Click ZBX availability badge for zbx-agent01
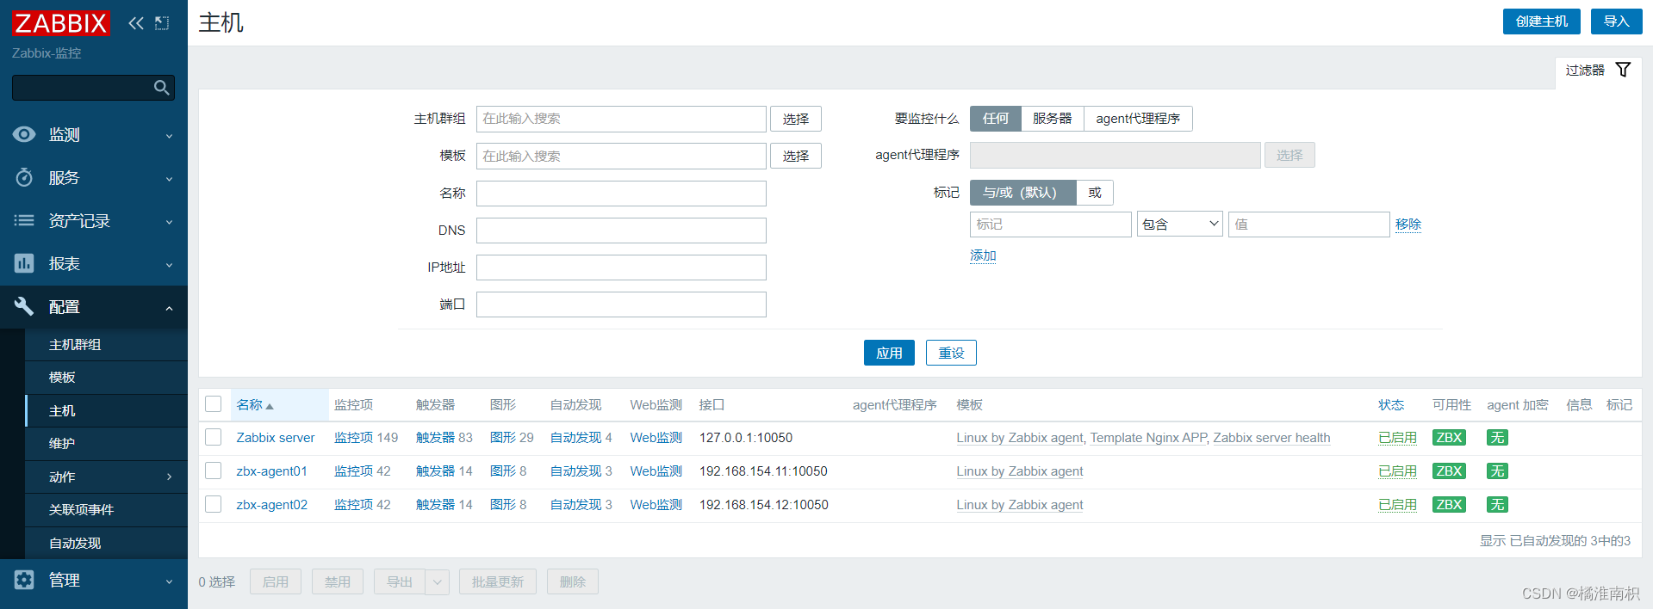 [1449, 471]
